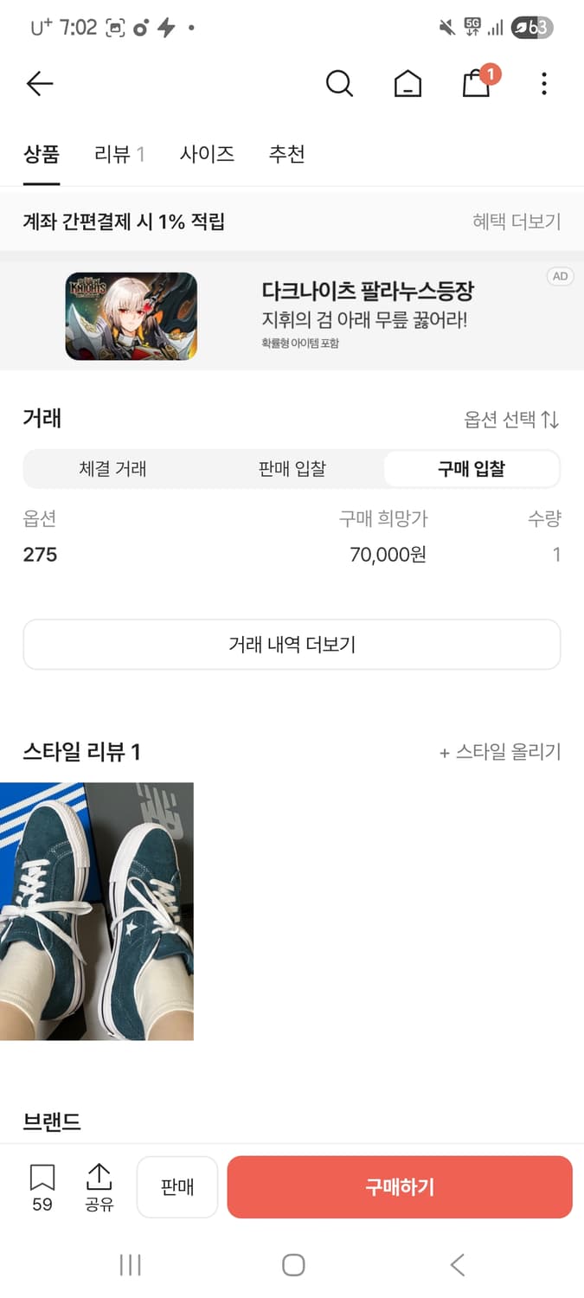Open the sneaker style review photo
This screenshot has height=1298, width=584.
97,909
